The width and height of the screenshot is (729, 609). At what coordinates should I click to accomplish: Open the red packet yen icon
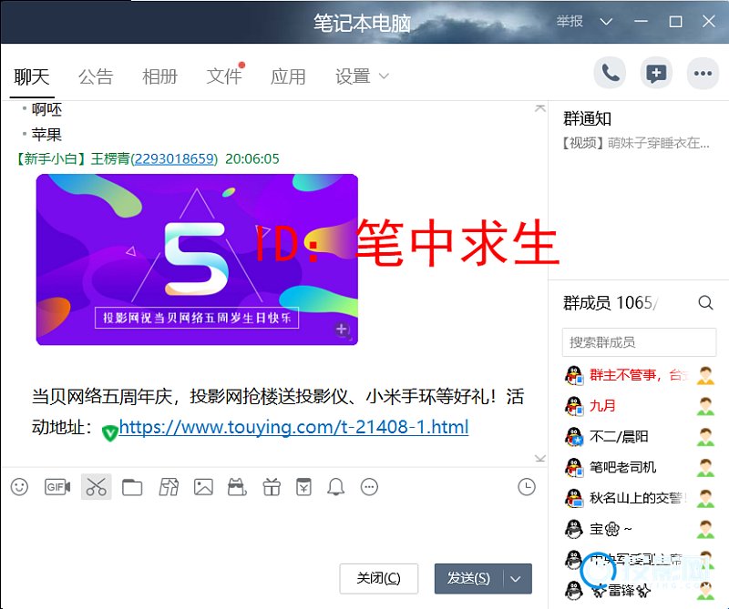(x=303, y=487)
